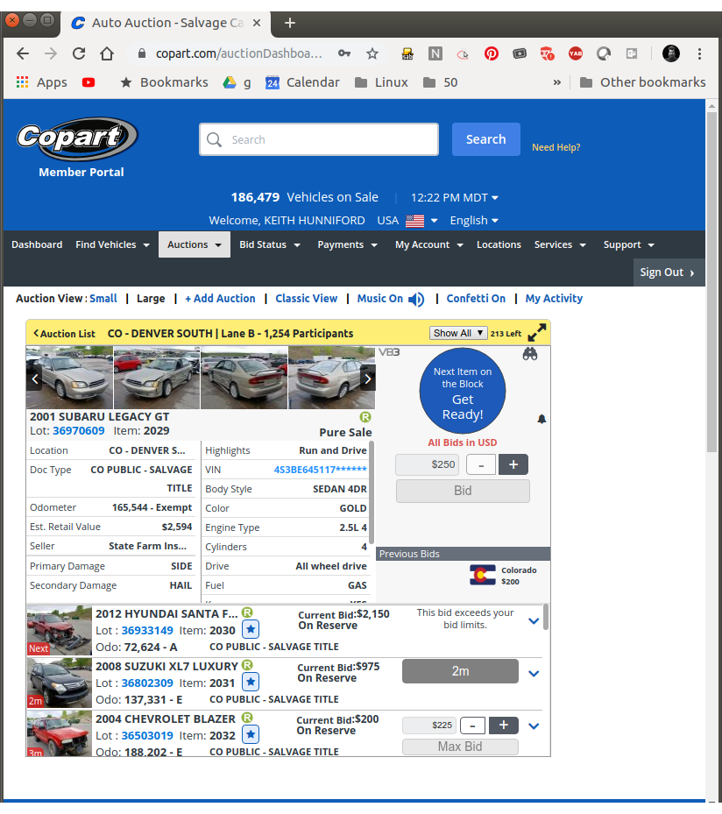Toggle the Confetti On setting
The width and height of the screenshot is (722, 814).
pos(476,299)
